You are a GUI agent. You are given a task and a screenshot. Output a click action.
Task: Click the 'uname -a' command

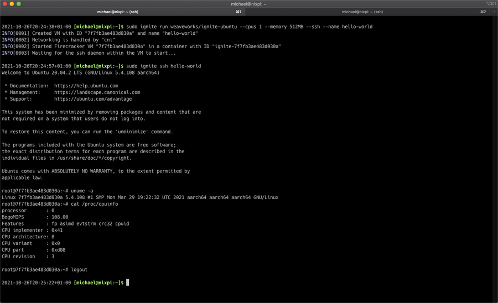coord(82,191)
